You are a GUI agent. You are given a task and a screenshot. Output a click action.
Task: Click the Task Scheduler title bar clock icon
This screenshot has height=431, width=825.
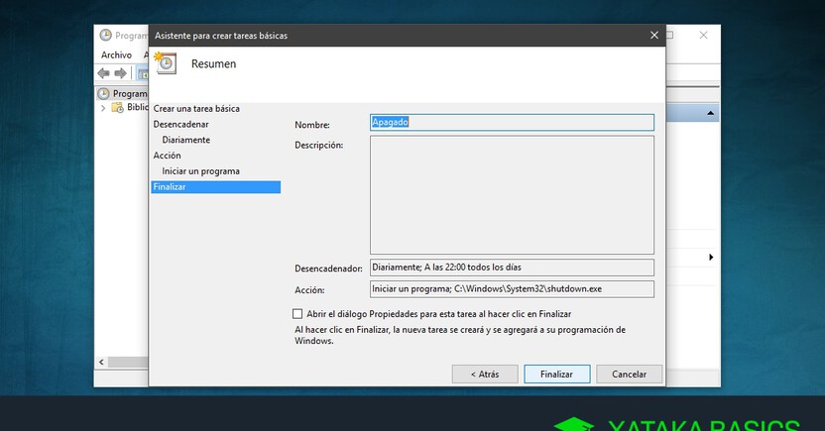click(105, 36)
